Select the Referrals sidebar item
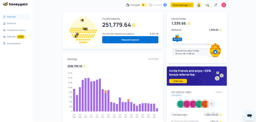Image resolution: width=256 pixels, height=122 pixels. pos(11,37)
